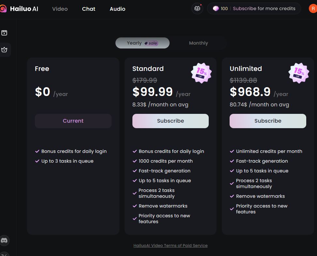Image resolution: width=317 pixels, height=256 pixels.
Task: Select the crown subscription sidebar icon
Action: [4, 50]
